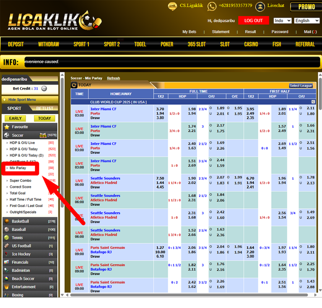Click the Baseball sport icon
Screen dimensions: 322x308
(x=7, y=229)
